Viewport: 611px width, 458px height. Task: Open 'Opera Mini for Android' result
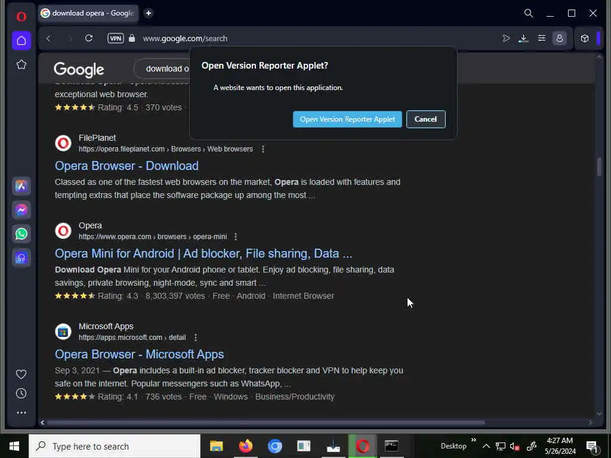(x=203, y=253)
